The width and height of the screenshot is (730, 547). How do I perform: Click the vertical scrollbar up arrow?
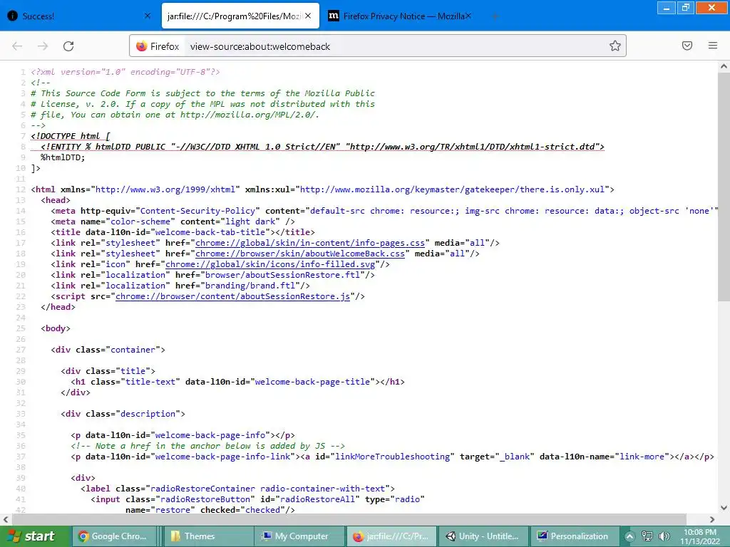pyautogui.click(x=724, y=66)
